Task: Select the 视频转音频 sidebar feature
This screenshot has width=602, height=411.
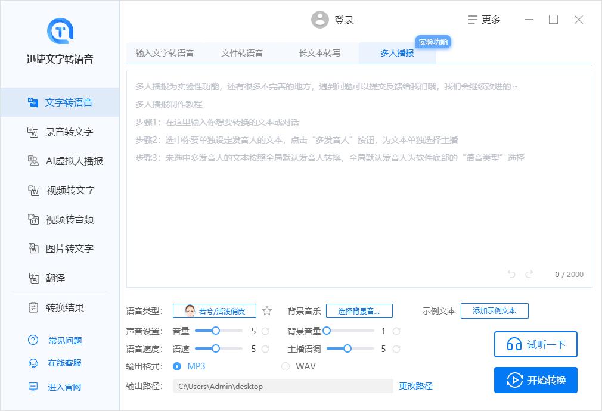Action: click(61, 219)
